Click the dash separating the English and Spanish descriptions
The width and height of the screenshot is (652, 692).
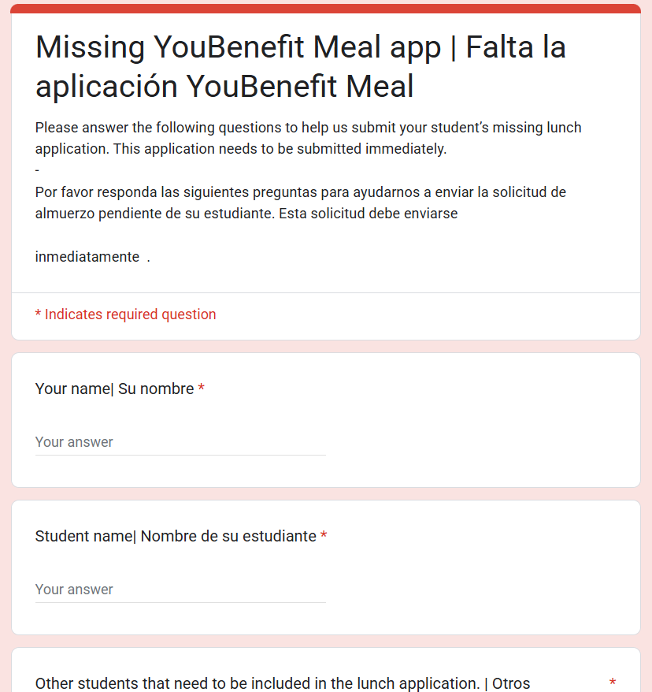click(38, 170)
